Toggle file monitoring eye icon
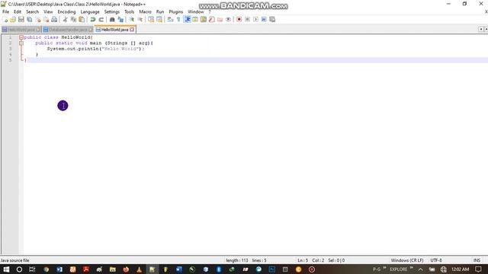Image resolution: width=488 pixels, height=274 pixels. click(x=229, y=20)
